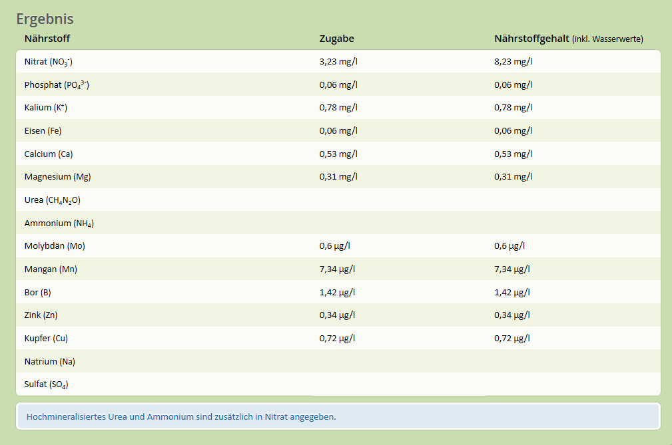Select the Eisen (Fe) row label

coord(43,131)
